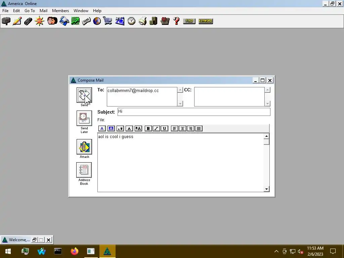This screenshot has height=258, width=344.
Task: Click the Print printer icon
Action: (142, 21)
